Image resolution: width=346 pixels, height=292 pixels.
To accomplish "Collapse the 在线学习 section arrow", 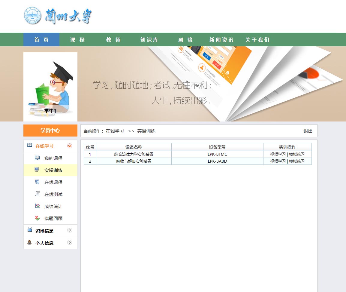I will point(70,146).
